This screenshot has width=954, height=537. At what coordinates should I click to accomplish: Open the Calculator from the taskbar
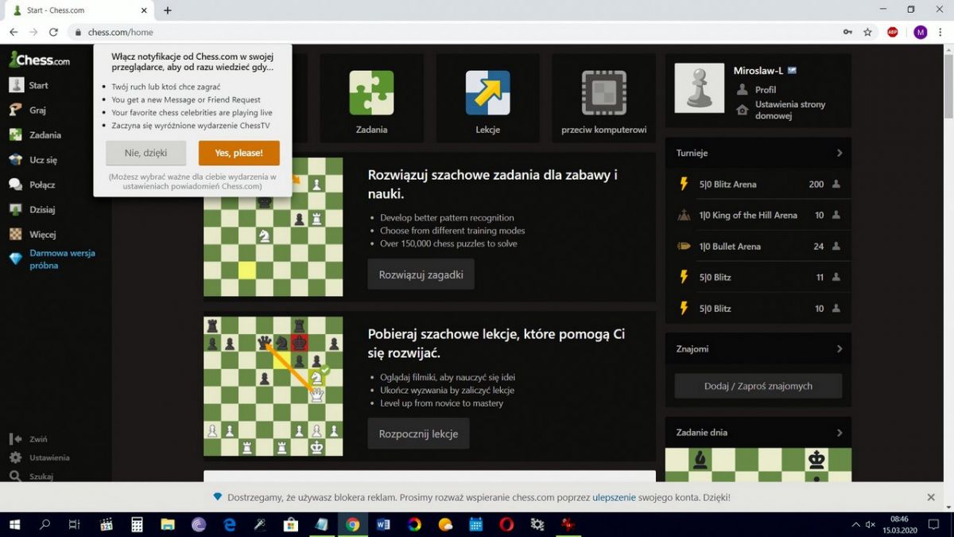(x=137, y=524)
